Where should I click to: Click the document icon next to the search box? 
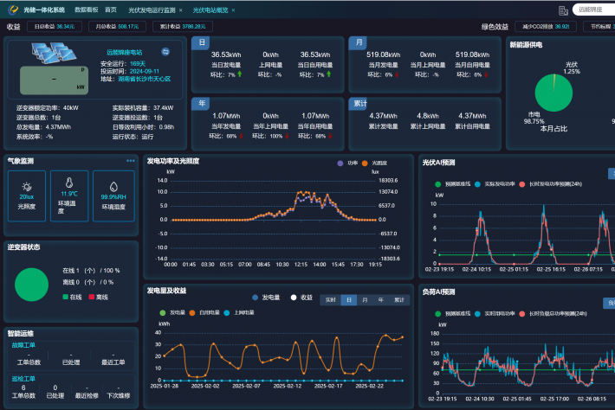click(564, 10)
